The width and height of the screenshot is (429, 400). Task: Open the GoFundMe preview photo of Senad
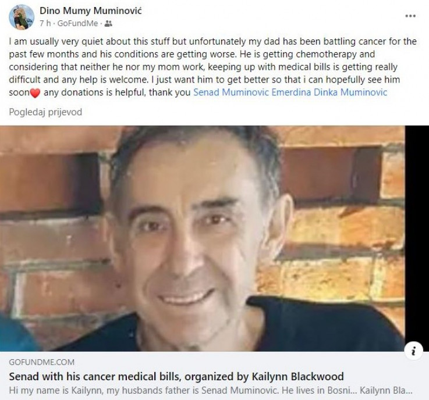203,238
